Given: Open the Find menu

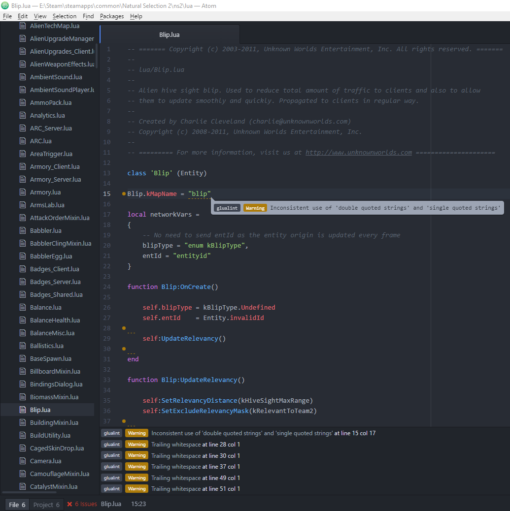Looking at the screenshot, I should [88, 16].
